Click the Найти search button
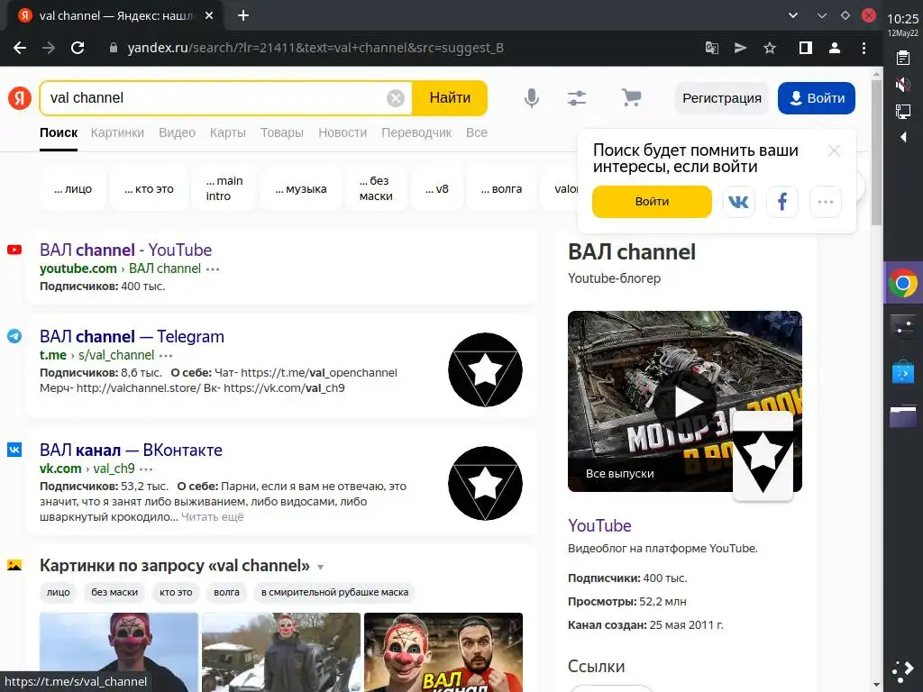Image resolution: width=923 pixels, height=692 pixels. coord(450,97)
